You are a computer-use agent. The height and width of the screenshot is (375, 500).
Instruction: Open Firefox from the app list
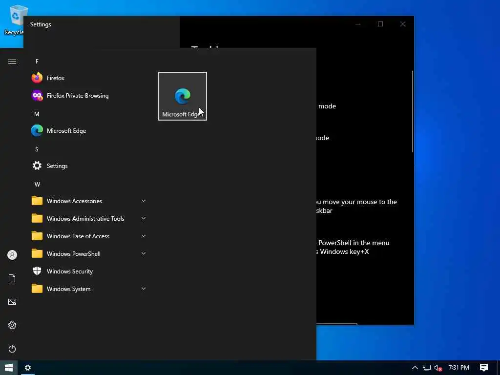click(x=88, y=78)
